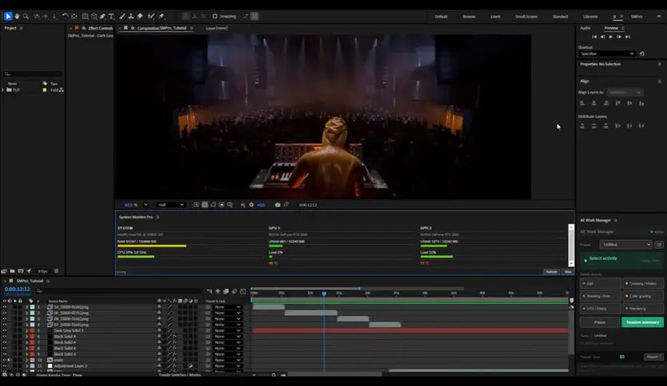Image resolution: width=667 pixels, height=386 pixels.
Task: Open the magnification ratio dropdown
Action: coord(145,205)
